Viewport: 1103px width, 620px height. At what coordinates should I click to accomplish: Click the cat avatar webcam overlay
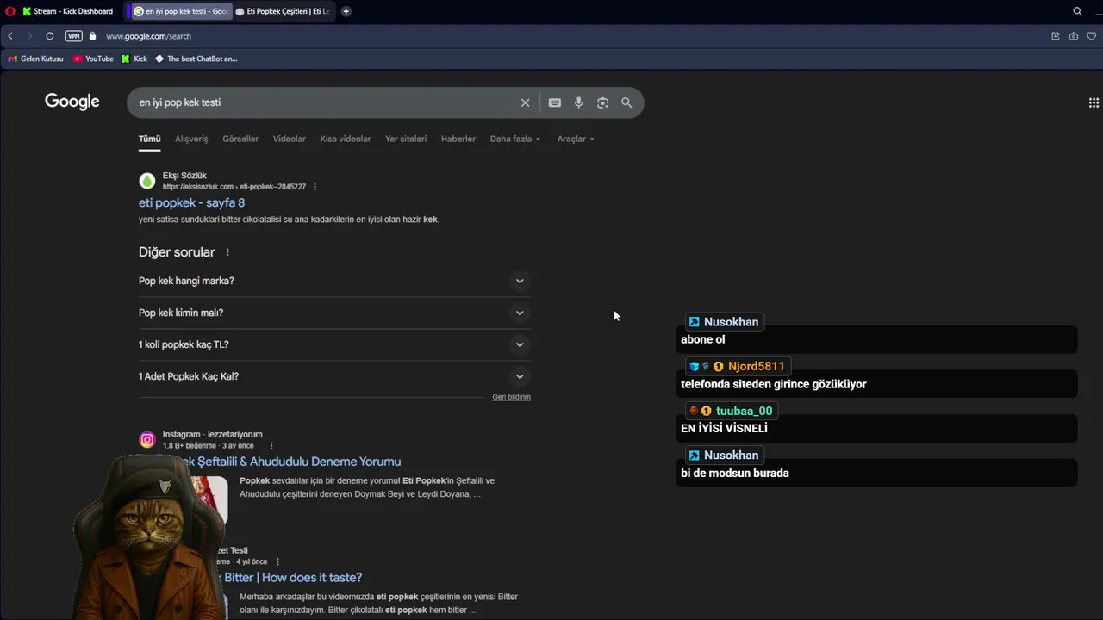tap(148, 538)
